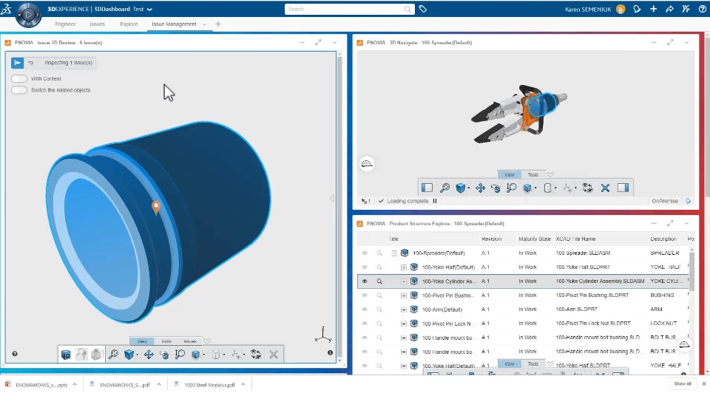Toggle Switch the related objects

(19, 89)
